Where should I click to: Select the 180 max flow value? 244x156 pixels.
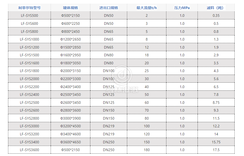point(147,150)
